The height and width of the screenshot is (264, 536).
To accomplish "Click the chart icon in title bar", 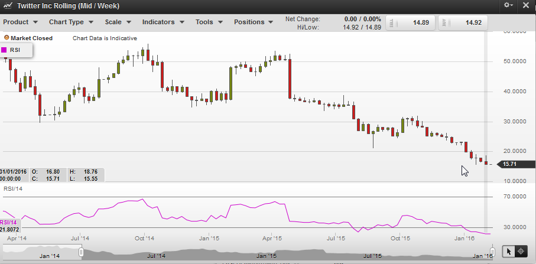I will pos(8,5).
